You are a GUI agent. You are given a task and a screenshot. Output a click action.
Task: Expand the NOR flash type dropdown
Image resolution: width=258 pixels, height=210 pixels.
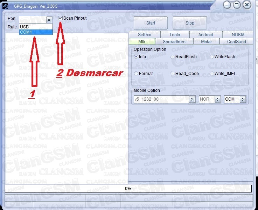click(218, 100)
